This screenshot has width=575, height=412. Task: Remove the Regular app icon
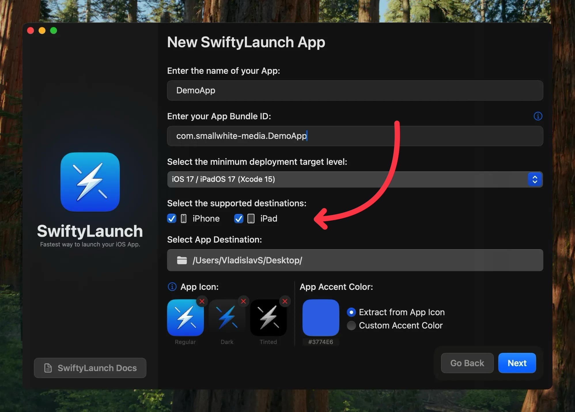tap(202, 301)
